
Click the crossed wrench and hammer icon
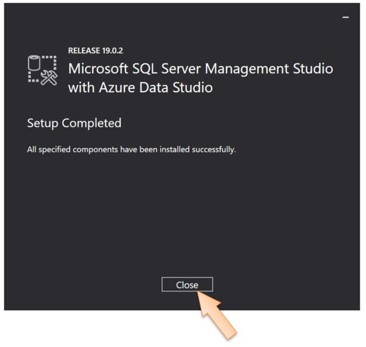pos(49,78)
